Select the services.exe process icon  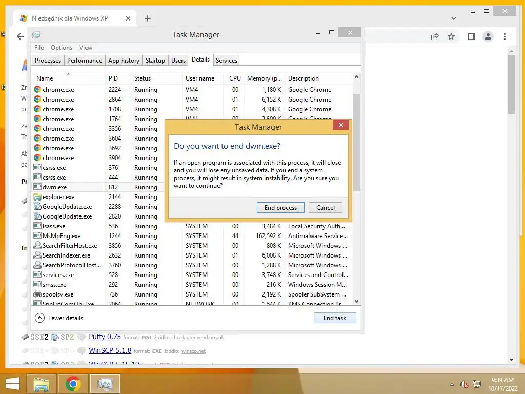point(37,274)
